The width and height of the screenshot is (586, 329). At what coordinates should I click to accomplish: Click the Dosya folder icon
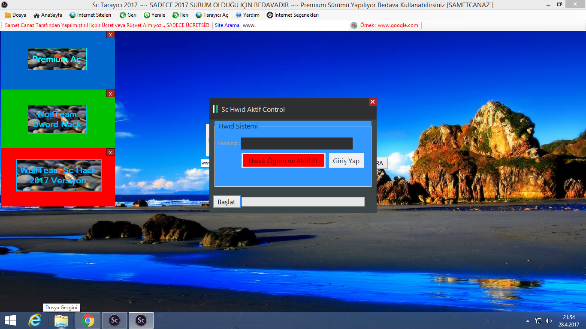pyautogui.click(x=8, y=15)
